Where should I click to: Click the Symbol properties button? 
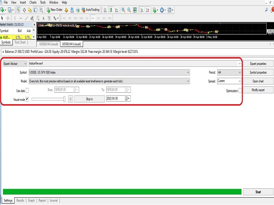coord(258,72)
